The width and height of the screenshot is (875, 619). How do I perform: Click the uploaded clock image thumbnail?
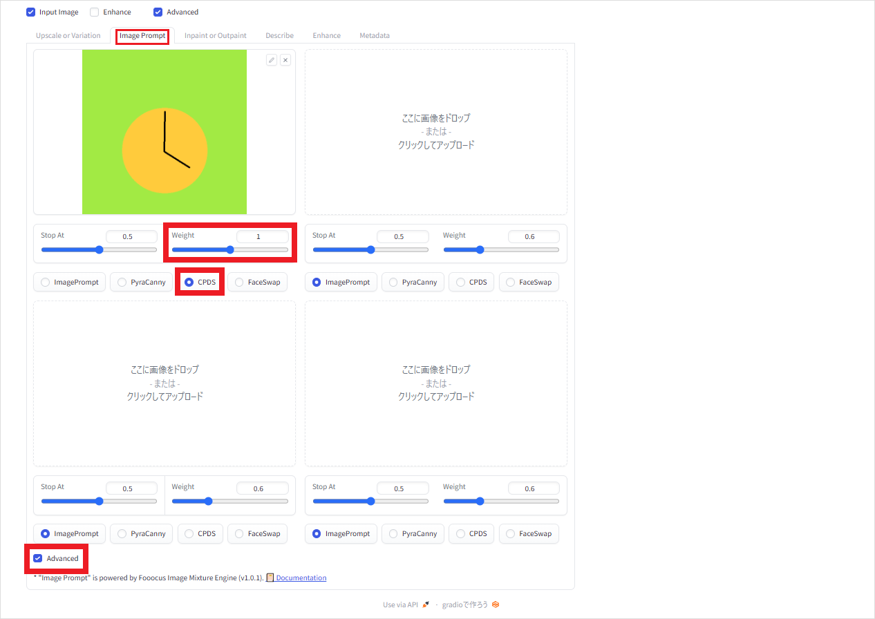[164, 132]
